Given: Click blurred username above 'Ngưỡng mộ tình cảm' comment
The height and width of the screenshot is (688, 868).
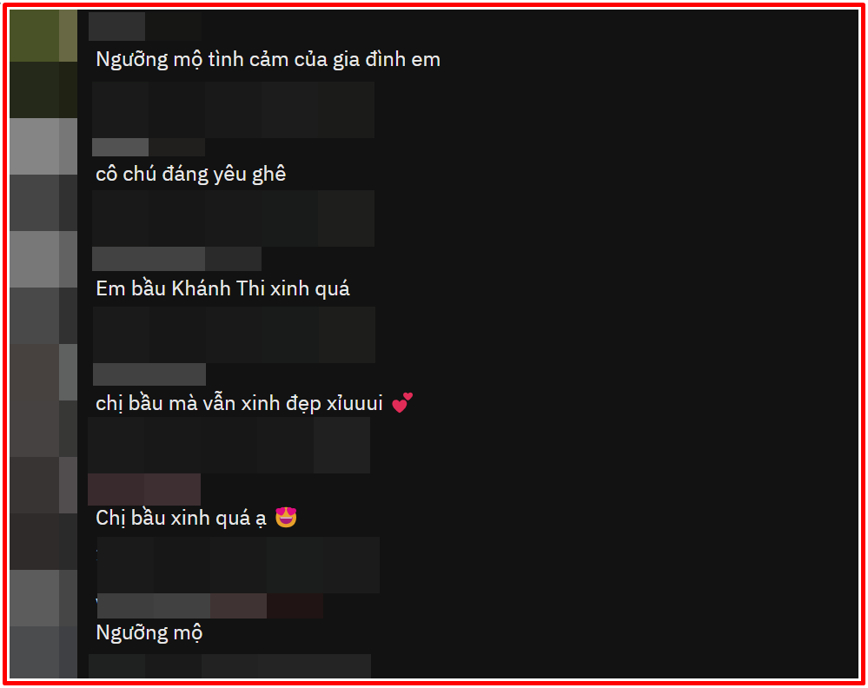Looking at the screenshot, I should (145, 26).
